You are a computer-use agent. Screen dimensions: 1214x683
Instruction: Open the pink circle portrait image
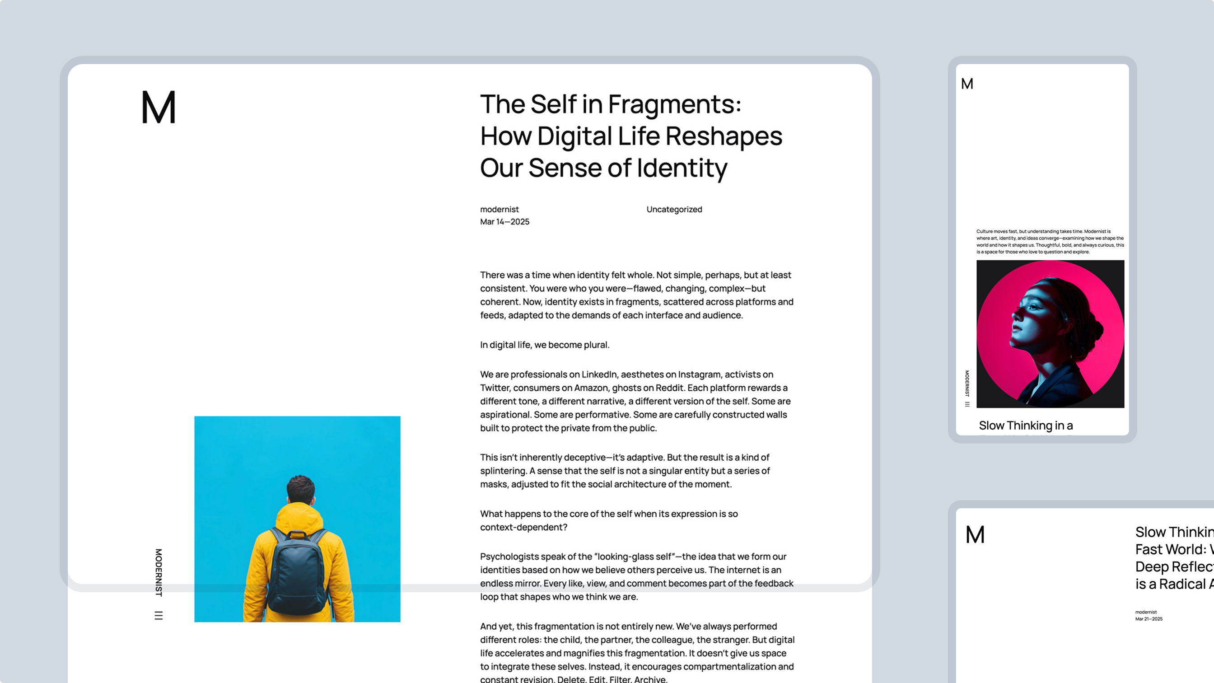pos(1050,334)
